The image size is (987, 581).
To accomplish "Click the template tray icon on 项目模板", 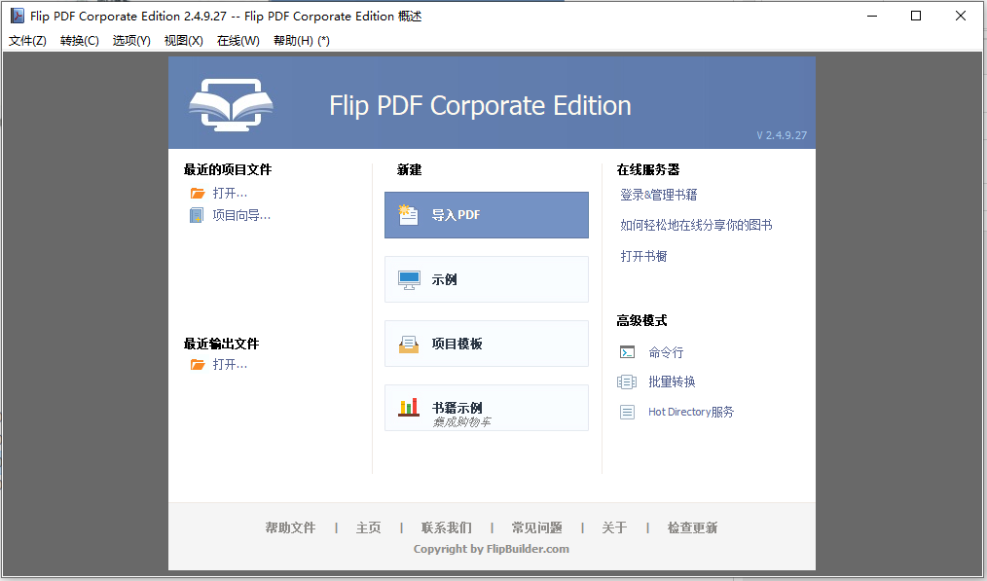I will pyautogui.click(x=409, y=344).
